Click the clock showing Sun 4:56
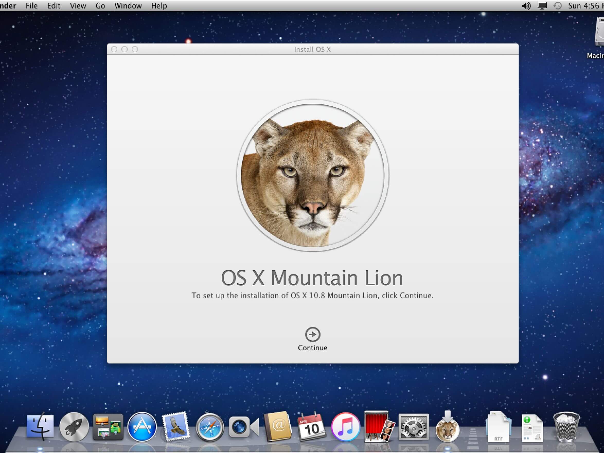Image resolution: width=604 pixels, height=453 pixels. 586,6
